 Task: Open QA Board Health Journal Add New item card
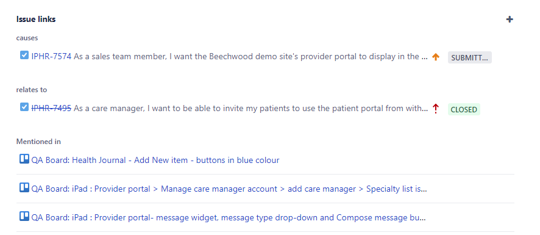coord(155,160)
